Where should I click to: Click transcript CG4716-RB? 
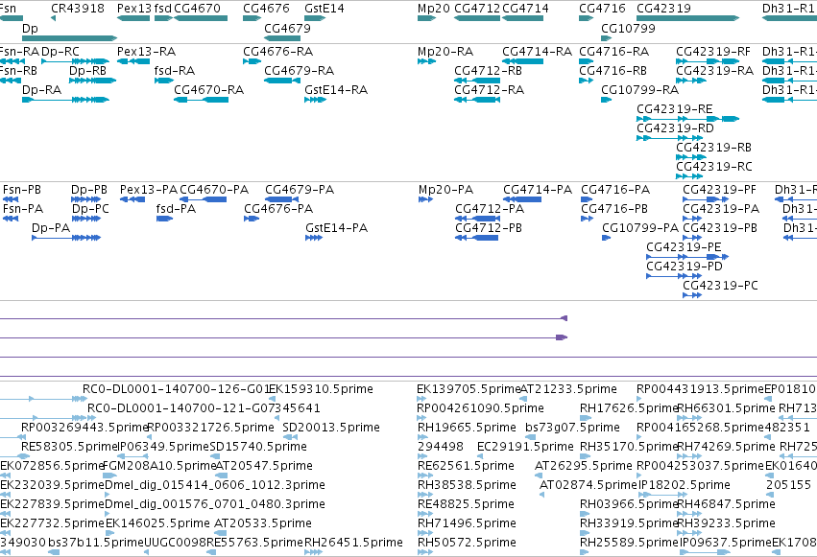(x=613, y=71)
